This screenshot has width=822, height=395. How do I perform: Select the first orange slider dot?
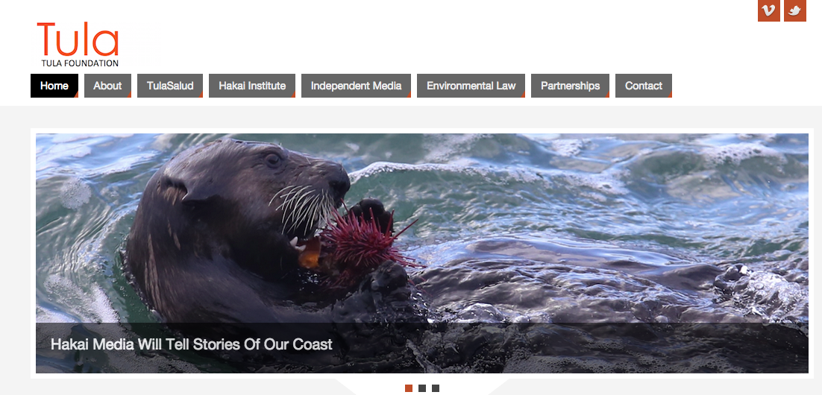409,388
